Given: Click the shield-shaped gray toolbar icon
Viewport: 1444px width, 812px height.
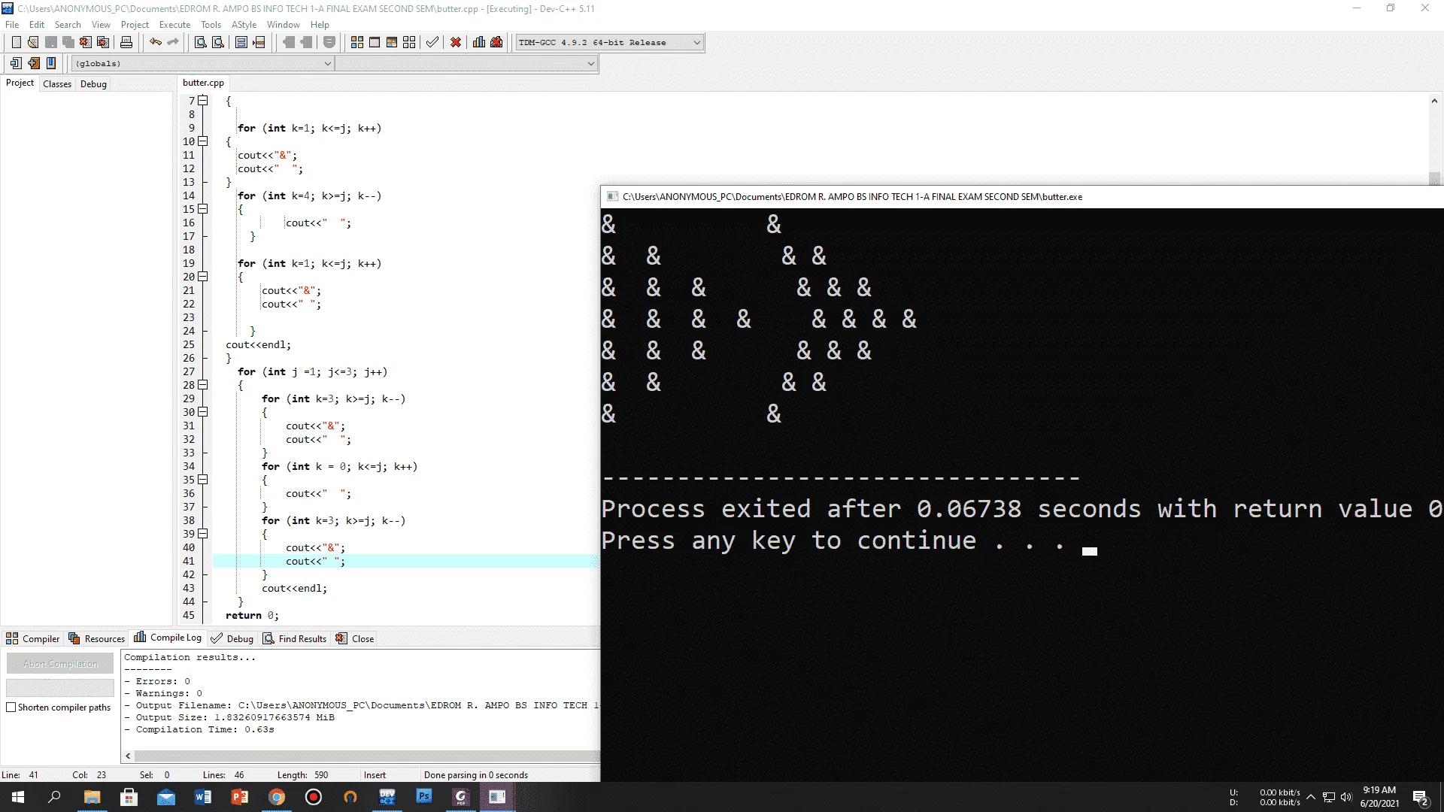Looking at the screenshot, I should coord(329,42).
